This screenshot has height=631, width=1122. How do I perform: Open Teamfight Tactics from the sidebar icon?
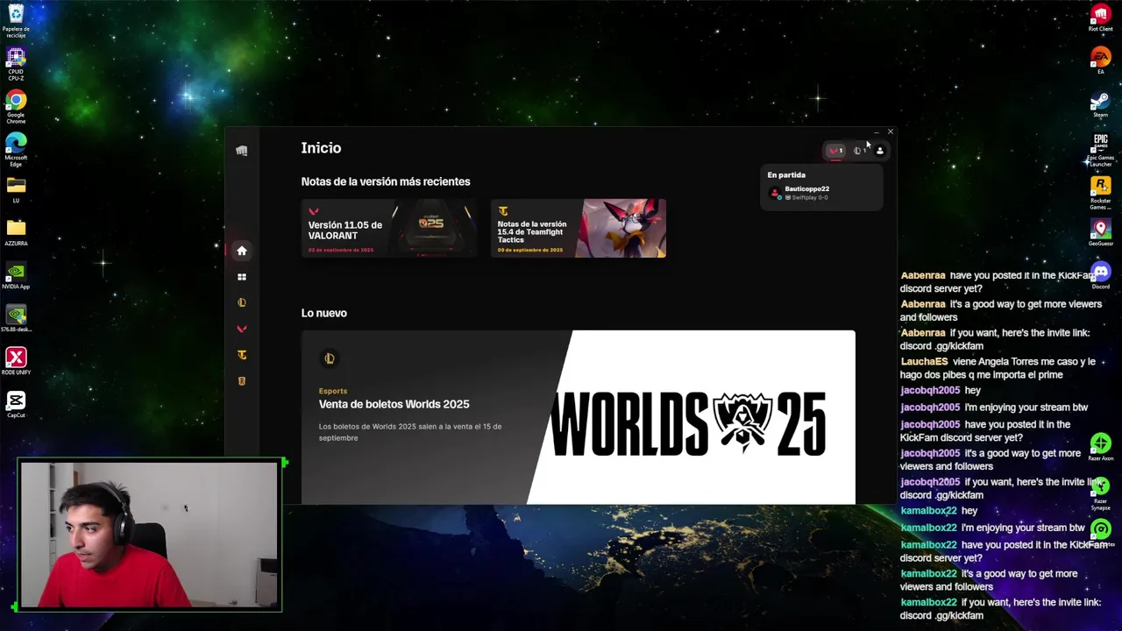(x=242, y=355)
